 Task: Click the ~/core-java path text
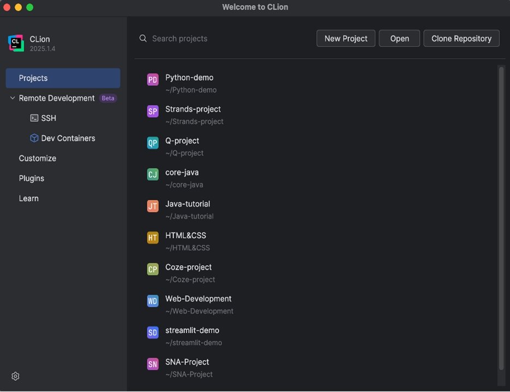184,185
